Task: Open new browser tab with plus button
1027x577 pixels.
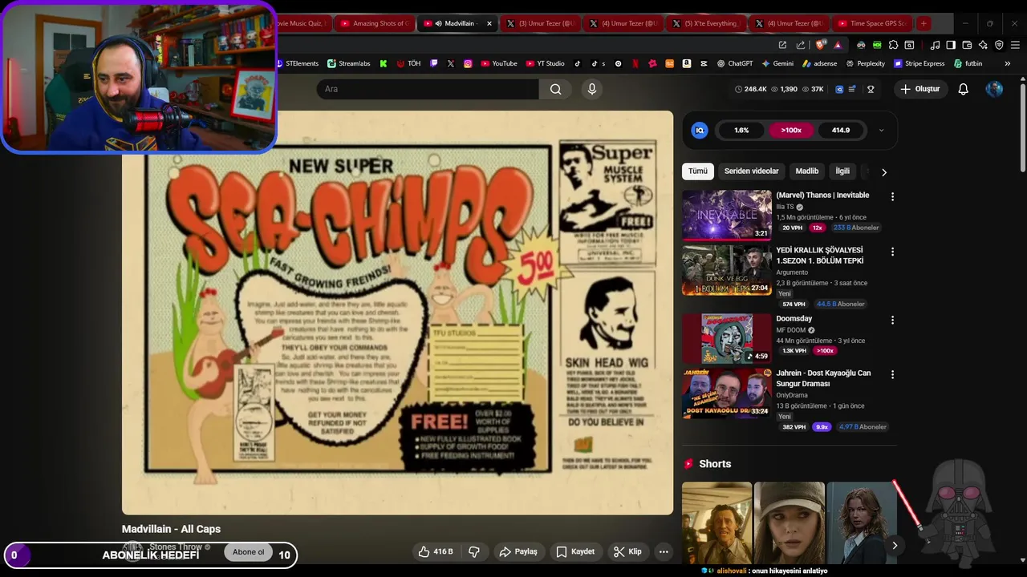Action: coord(923,23)
